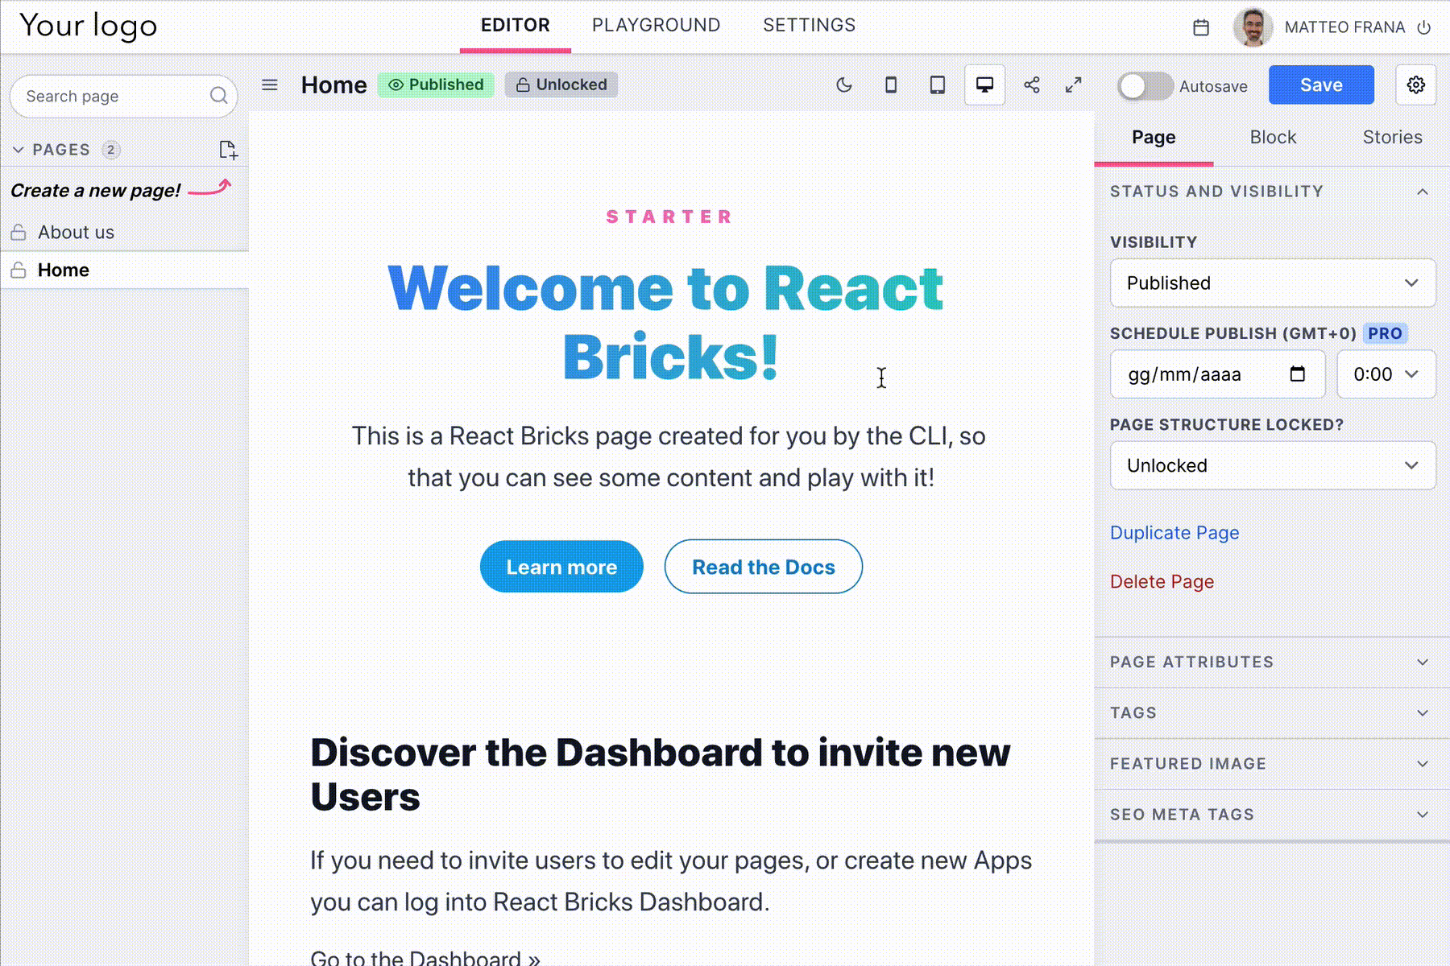The width and height of the screenshot is (1450, 966).
Task: Enter fullscreen editing mode
Action: [x=1072, y=85]
